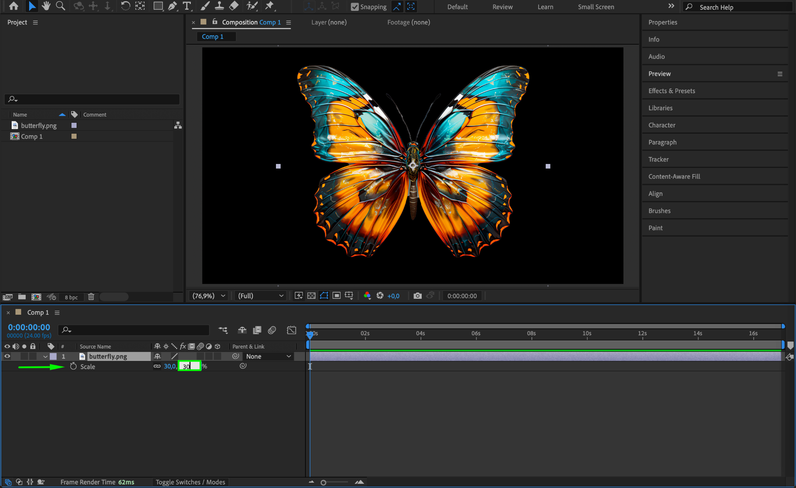This screenshot has width=796, height=488.
Task: Hide the butterfly.png layer with eye icon
Action: (x=7, y=356)
